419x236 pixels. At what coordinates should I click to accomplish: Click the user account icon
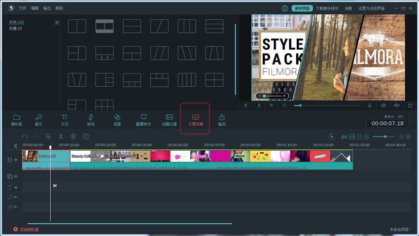click(x=285, y=8)
